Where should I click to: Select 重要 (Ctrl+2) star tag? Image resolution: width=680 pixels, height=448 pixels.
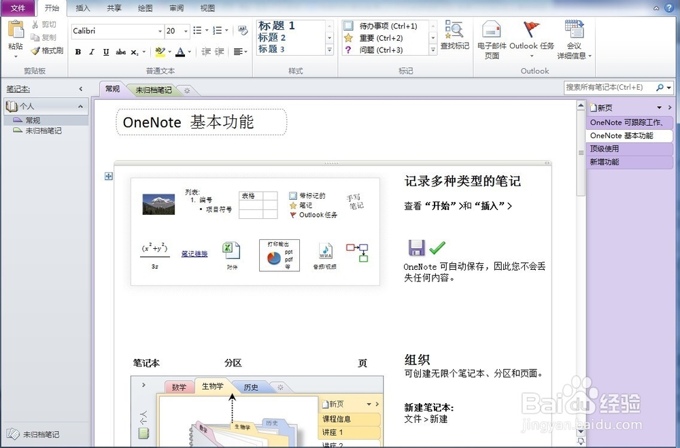click(381, 37)
